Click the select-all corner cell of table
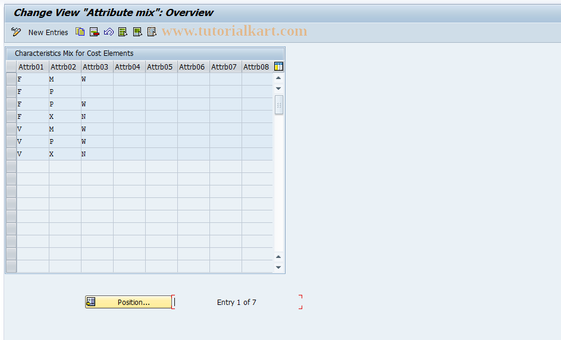The image size is (561, 340). tap(11, 67)
